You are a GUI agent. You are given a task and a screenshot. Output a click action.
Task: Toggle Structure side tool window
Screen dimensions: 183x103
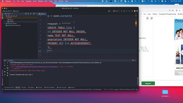click(x=3, y=73)
